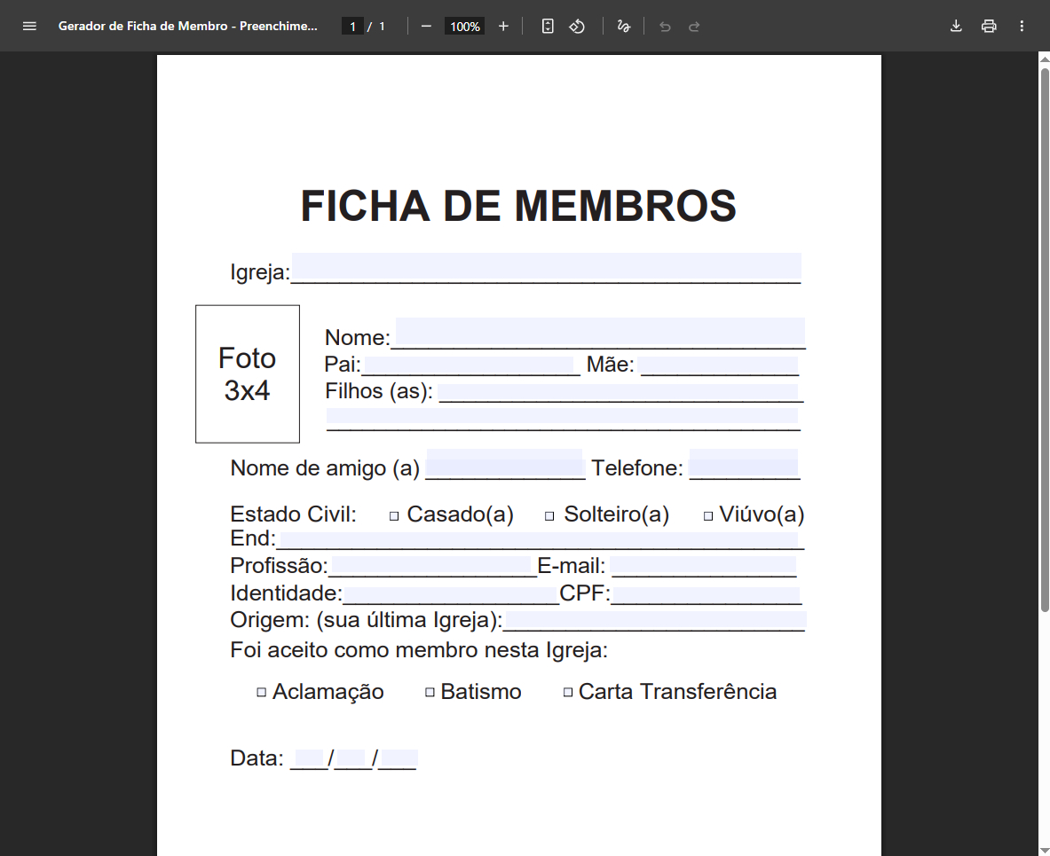Rotate the page counterclockwise
1050x856 pixels.
(577, 26)
